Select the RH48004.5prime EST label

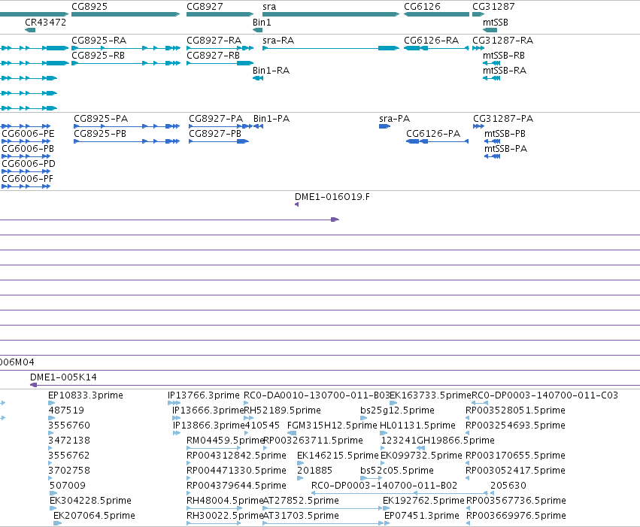pos(225,501)
